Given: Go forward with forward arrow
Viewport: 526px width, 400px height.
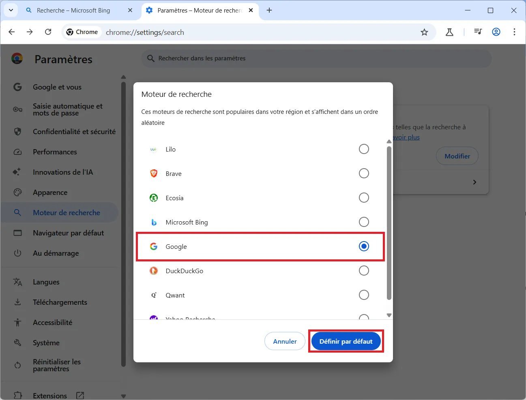Looking at the screenshot, I should click(30, 32).
